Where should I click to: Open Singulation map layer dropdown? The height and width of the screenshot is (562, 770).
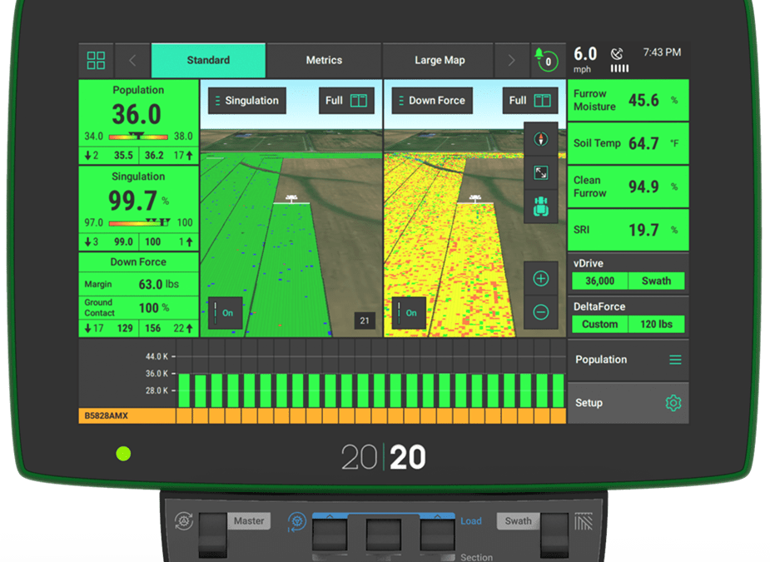click(x=247, y=101)
